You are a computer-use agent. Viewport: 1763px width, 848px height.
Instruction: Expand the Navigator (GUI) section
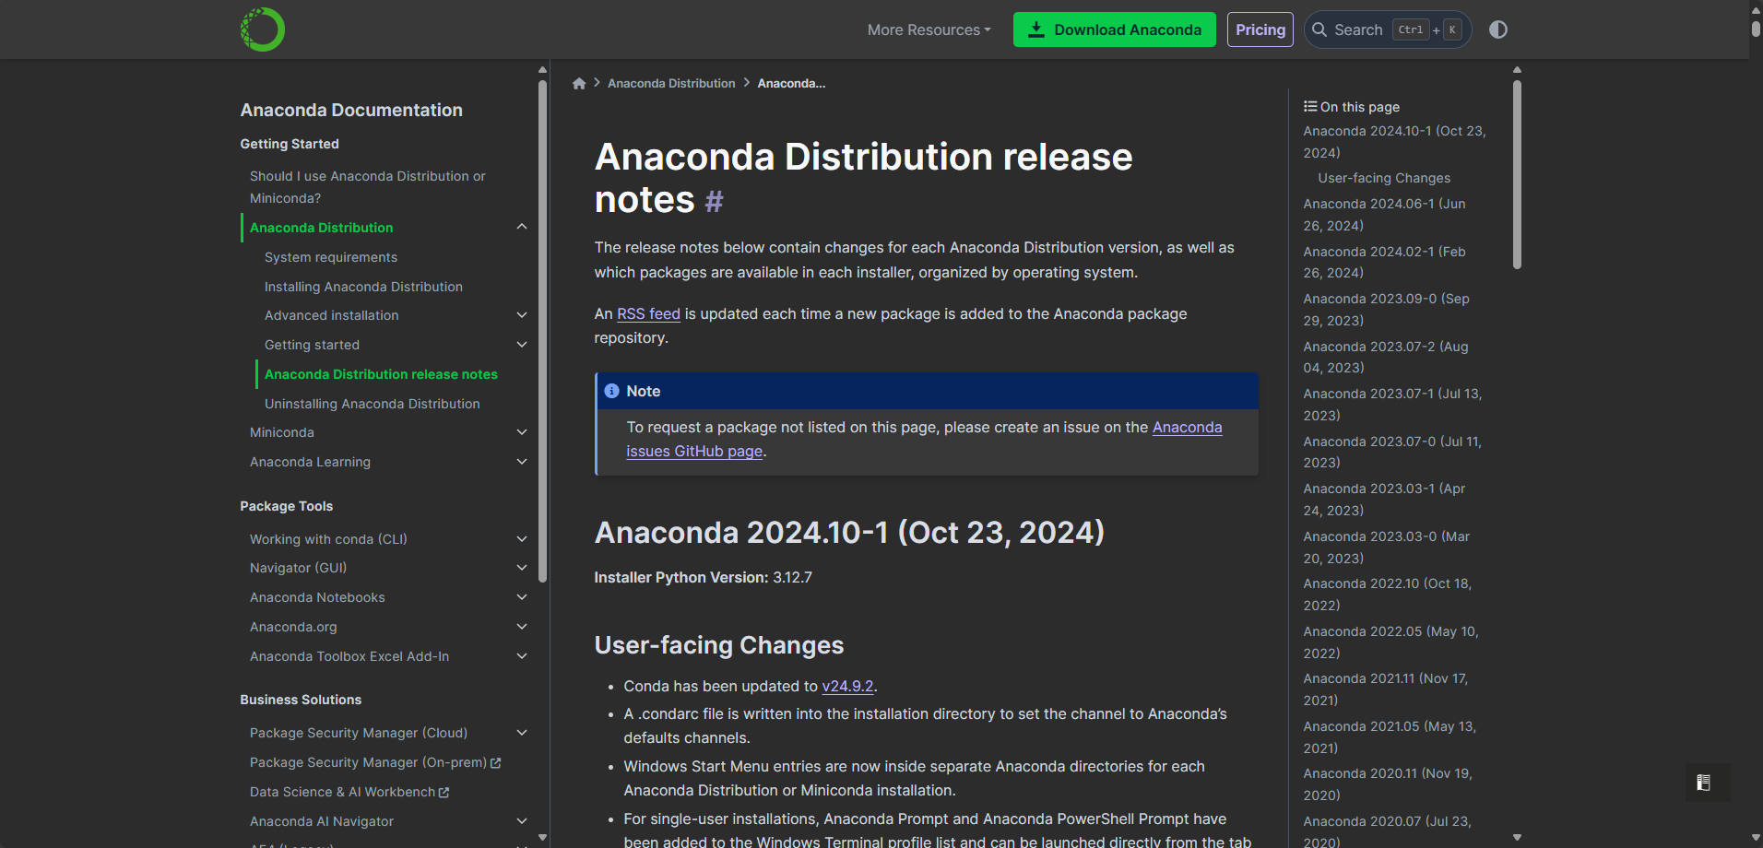tap(522, 568)
